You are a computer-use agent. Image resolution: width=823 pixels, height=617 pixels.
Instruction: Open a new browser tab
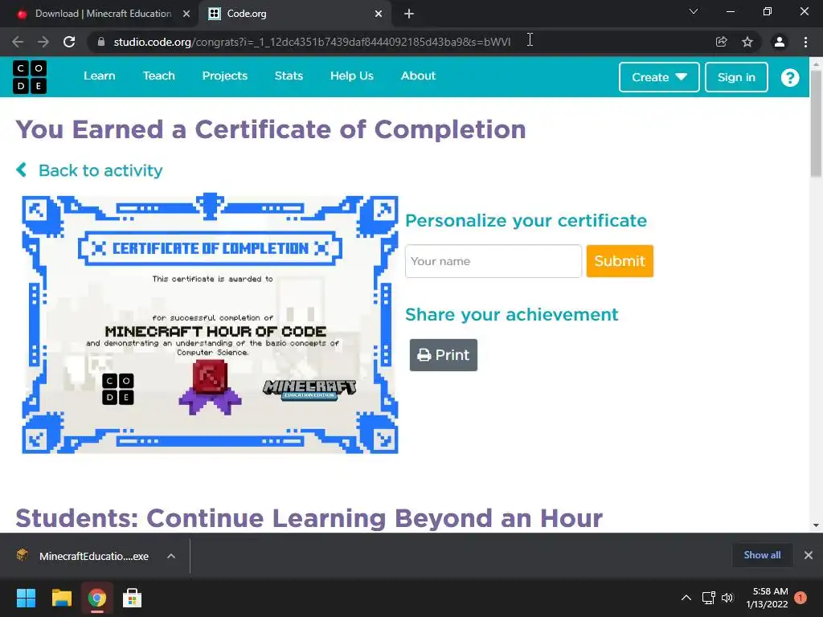pyautogui.click(x=409, y=14)
